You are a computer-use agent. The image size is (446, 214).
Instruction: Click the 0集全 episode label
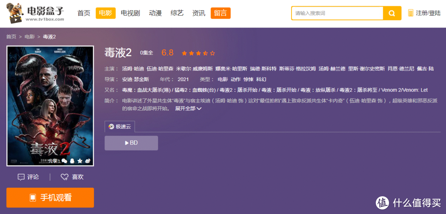(x=147, y=53)
